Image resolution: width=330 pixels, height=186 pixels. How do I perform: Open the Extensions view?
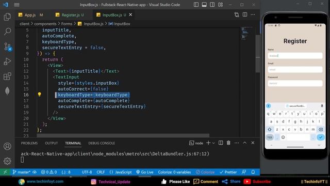coord(7,76)
